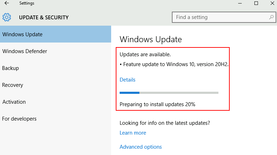Click Preparing to install updates status text
The width and height of the screenshot is (277, 155).
(157, 104)
